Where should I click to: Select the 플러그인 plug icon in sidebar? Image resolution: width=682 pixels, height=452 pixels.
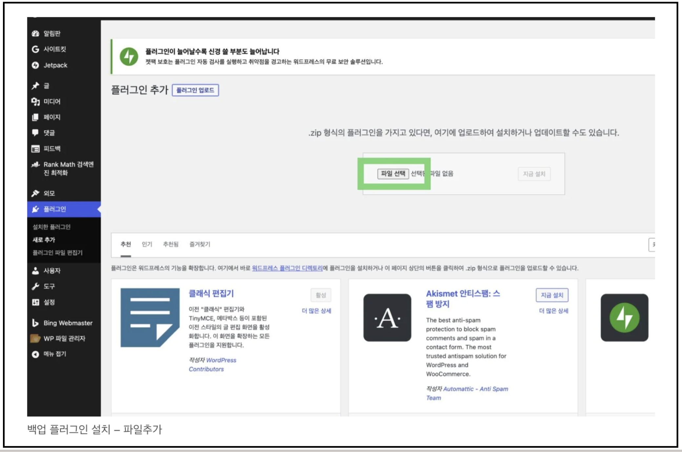click(x=35, y=209)
